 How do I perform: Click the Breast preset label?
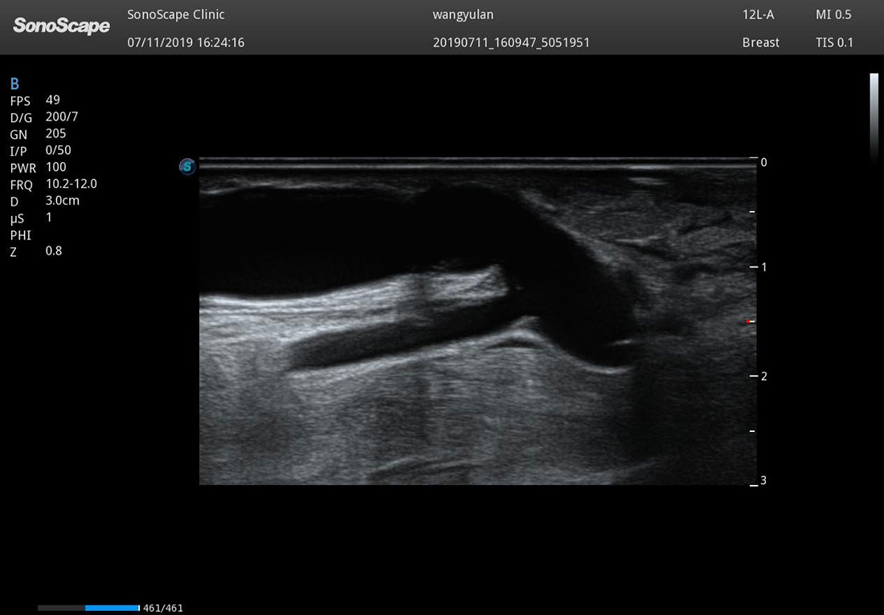[761, 43]
